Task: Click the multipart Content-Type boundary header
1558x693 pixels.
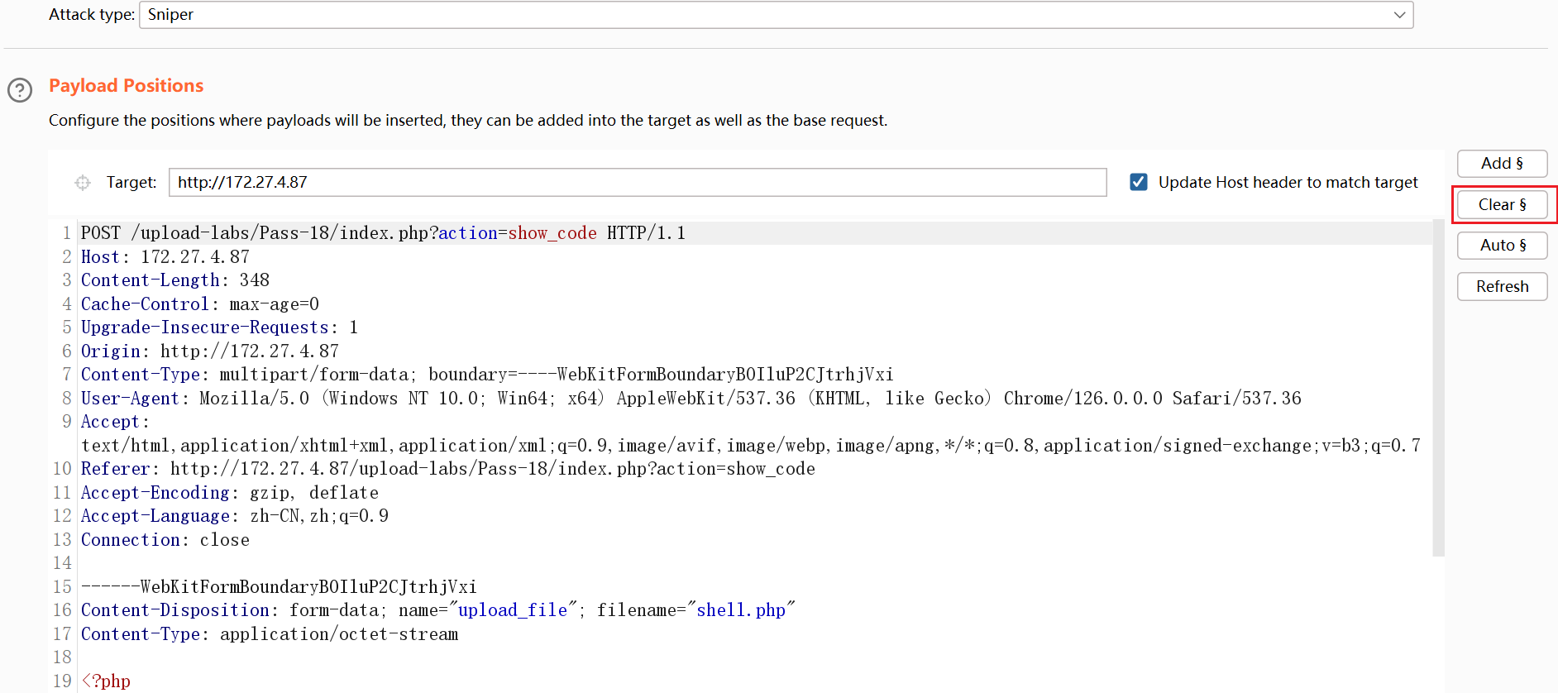Action: [x=487, y=375]
